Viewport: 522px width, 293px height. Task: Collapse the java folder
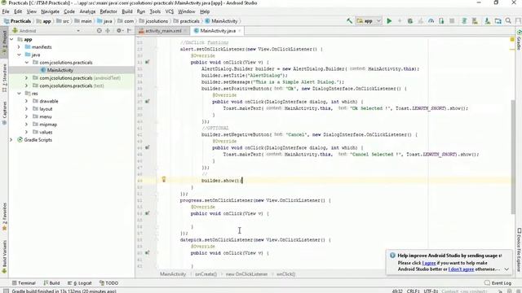click(19, 55)
